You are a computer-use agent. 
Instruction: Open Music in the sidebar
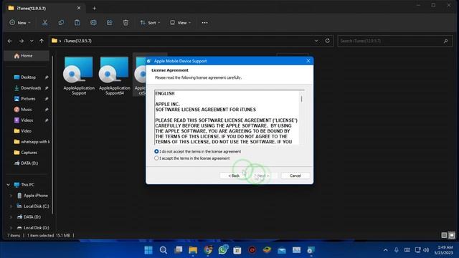tap(27, 110)
